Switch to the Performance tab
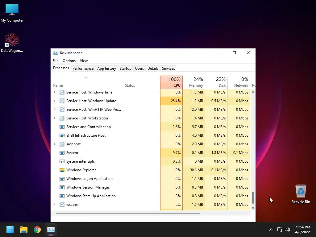The height and width of the screenshot is (237, 316). click(83, 69)
